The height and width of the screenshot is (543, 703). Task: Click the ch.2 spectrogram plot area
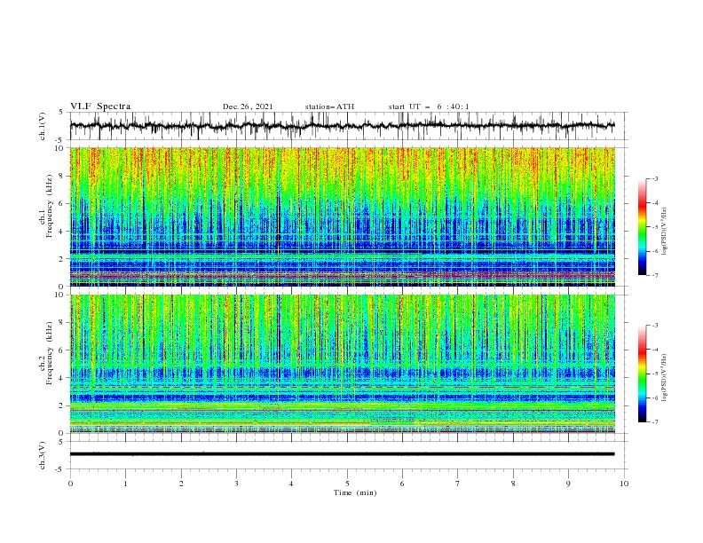pyautogui.click(x=342, y=364)
